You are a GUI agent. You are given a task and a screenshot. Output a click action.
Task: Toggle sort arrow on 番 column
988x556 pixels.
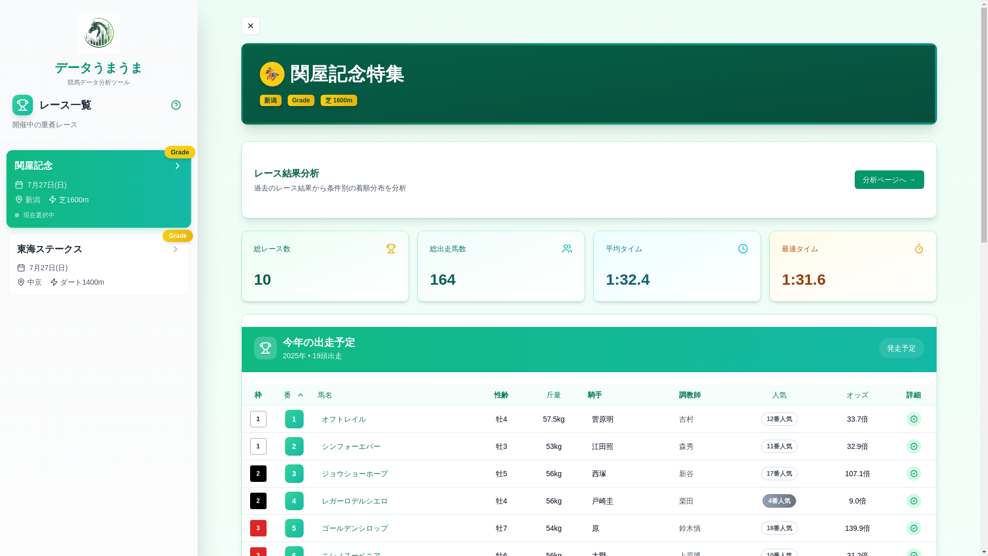[x=301, y=395]
